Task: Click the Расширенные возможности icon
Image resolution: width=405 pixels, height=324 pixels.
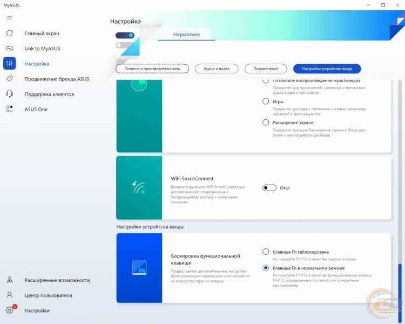Action: pyautogui.click(x=9, y=280)
